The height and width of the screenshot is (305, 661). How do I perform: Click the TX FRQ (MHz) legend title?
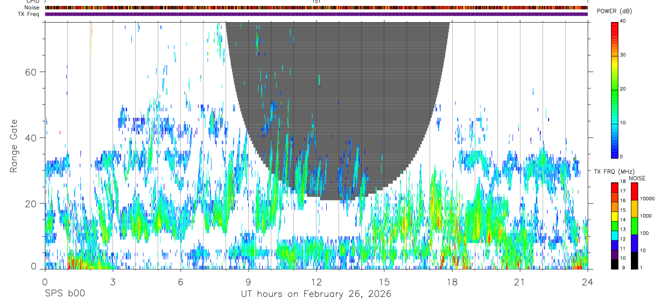pyautogui.click(x=614, y=171)
